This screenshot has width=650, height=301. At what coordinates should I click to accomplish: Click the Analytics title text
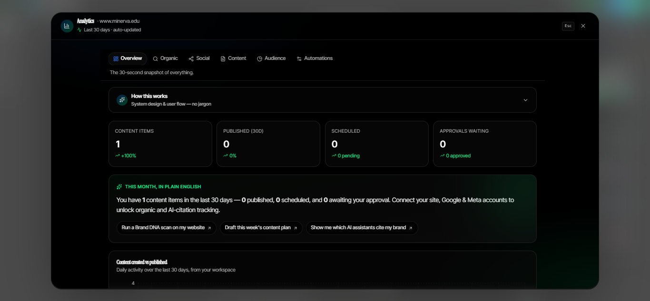(86, 21)
